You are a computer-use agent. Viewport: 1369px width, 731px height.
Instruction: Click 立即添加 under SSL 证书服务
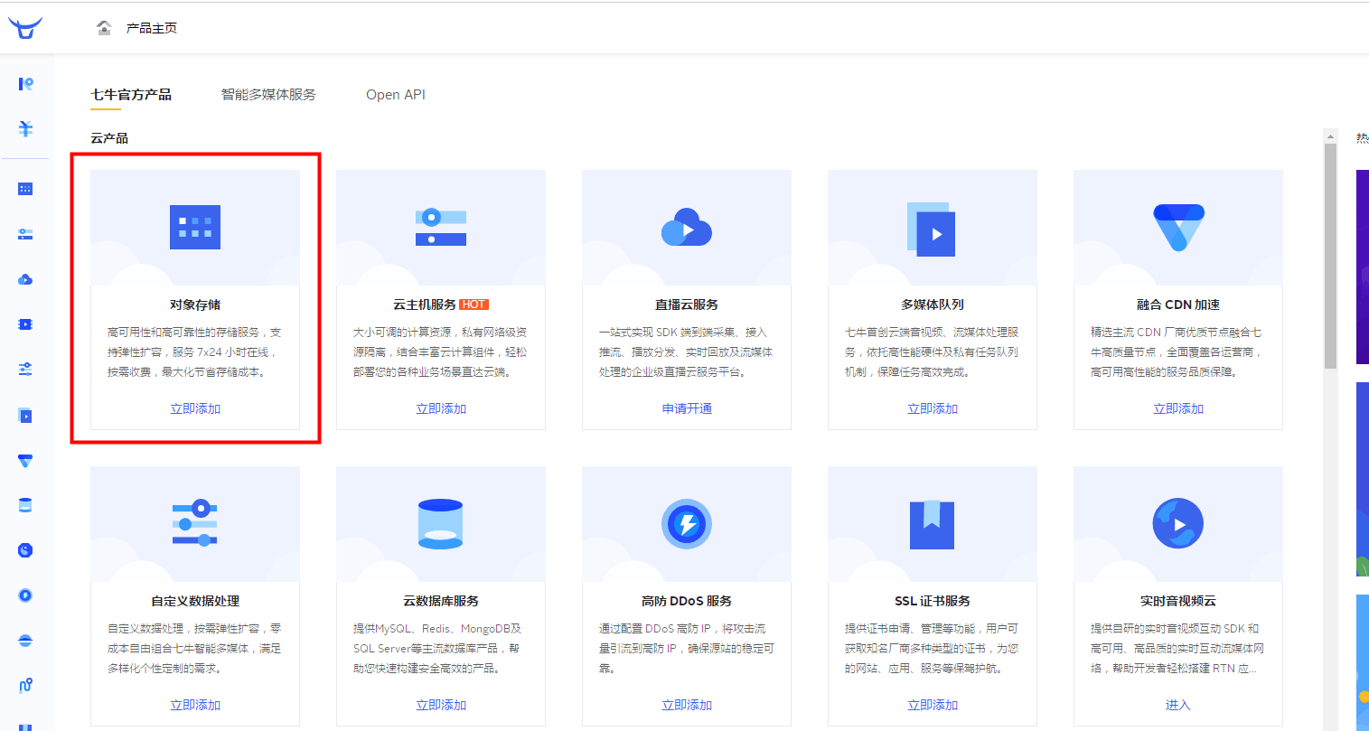click(933, 705)
